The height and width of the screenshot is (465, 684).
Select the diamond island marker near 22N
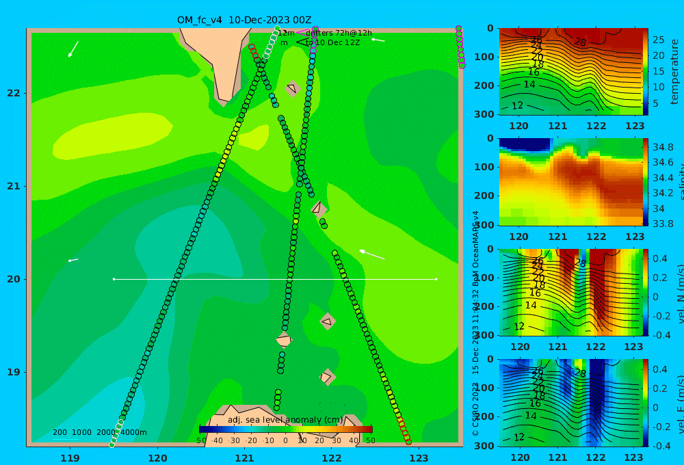click(293, 88)
